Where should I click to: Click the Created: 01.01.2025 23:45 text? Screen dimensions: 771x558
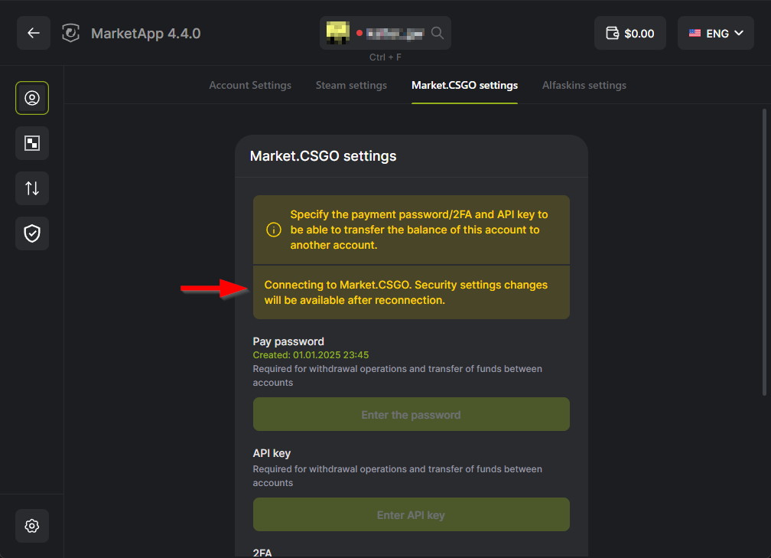(311, 355)
